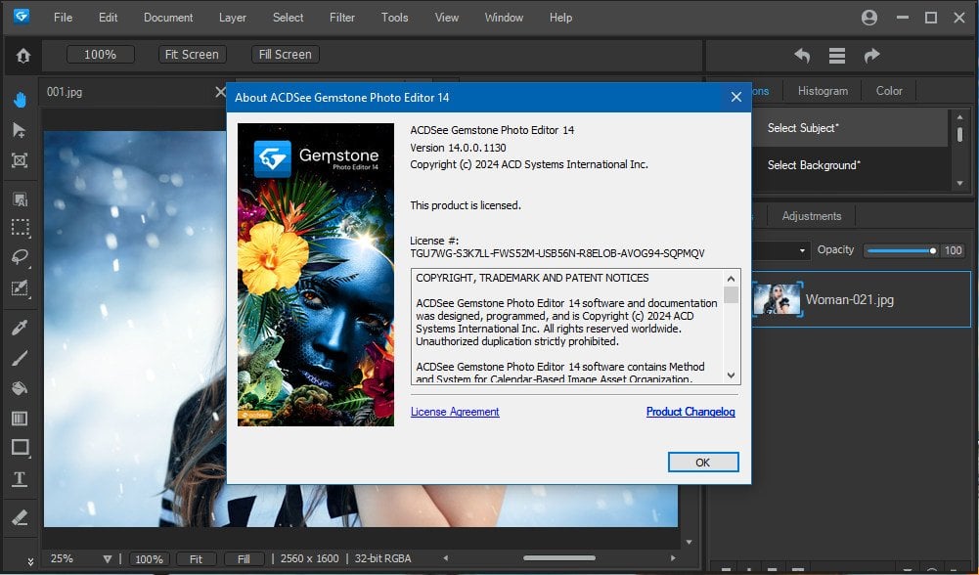
Task: Open the history list icon
Action: click(x=837, y=56)
